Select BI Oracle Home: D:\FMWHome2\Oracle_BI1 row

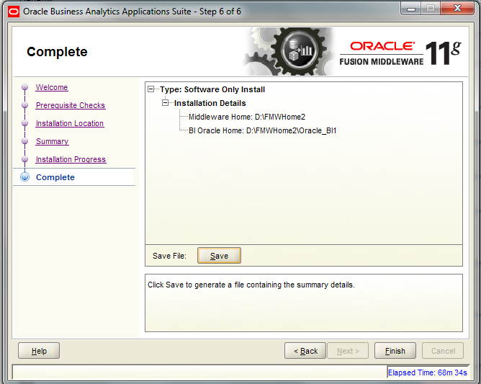coord(263,131)
